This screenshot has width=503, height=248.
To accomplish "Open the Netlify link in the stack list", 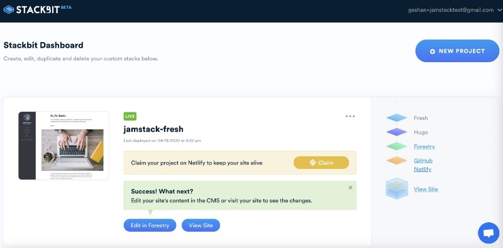I will [423, 169].
